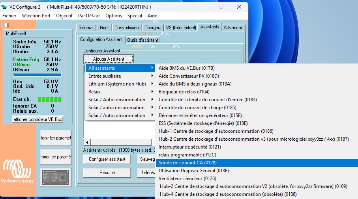358x199 pixels.
Task: Click the 'tenir les paramèt' button
Action: 56,138
